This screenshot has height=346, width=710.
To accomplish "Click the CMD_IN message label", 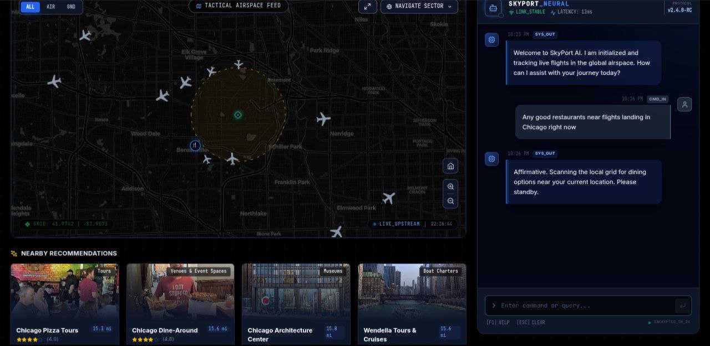I will point(657,99).
